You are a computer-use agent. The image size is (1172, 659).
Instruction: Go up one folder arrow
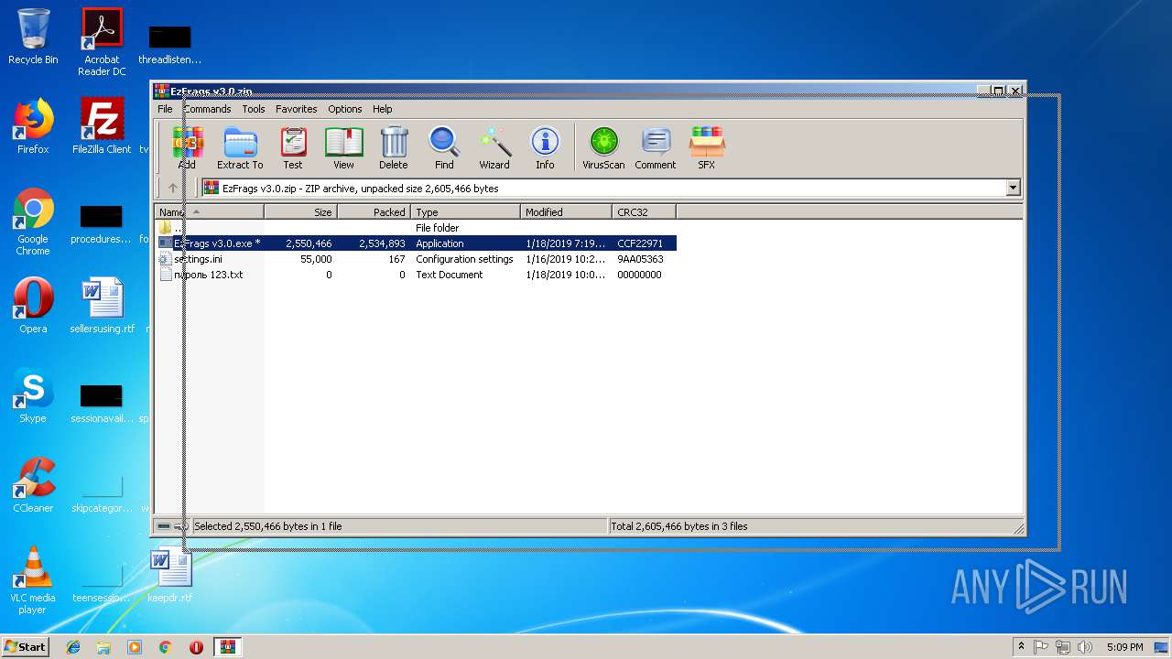point(173,188)
